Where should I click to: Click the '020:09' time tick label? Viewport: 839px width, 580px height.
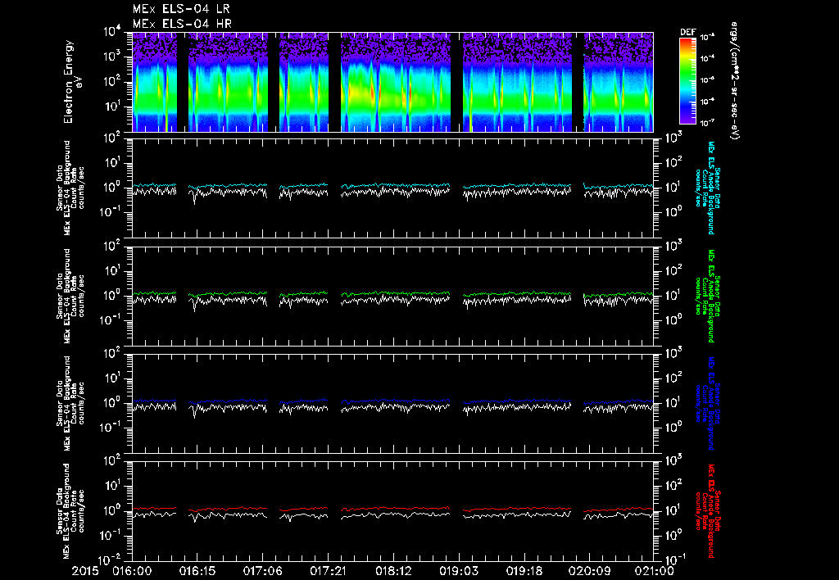click(x=590, y=571)
